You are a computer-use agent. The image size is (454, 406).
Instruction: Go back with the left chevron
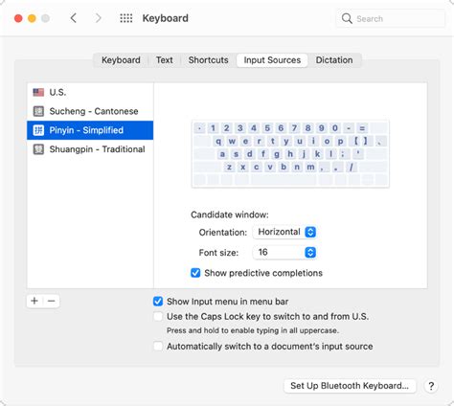pyautogui.click(x=74, y=18)
